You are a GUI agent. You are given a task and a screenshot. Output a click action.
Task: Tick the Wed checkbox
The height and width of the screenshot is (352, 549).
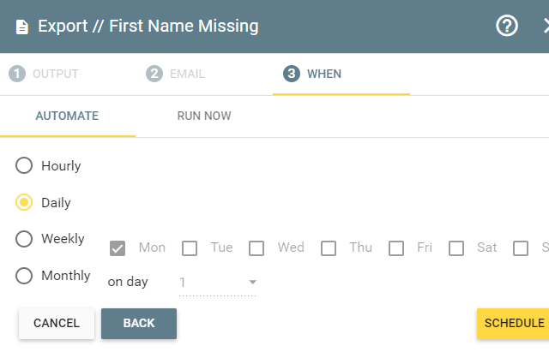tap(256, 248)
